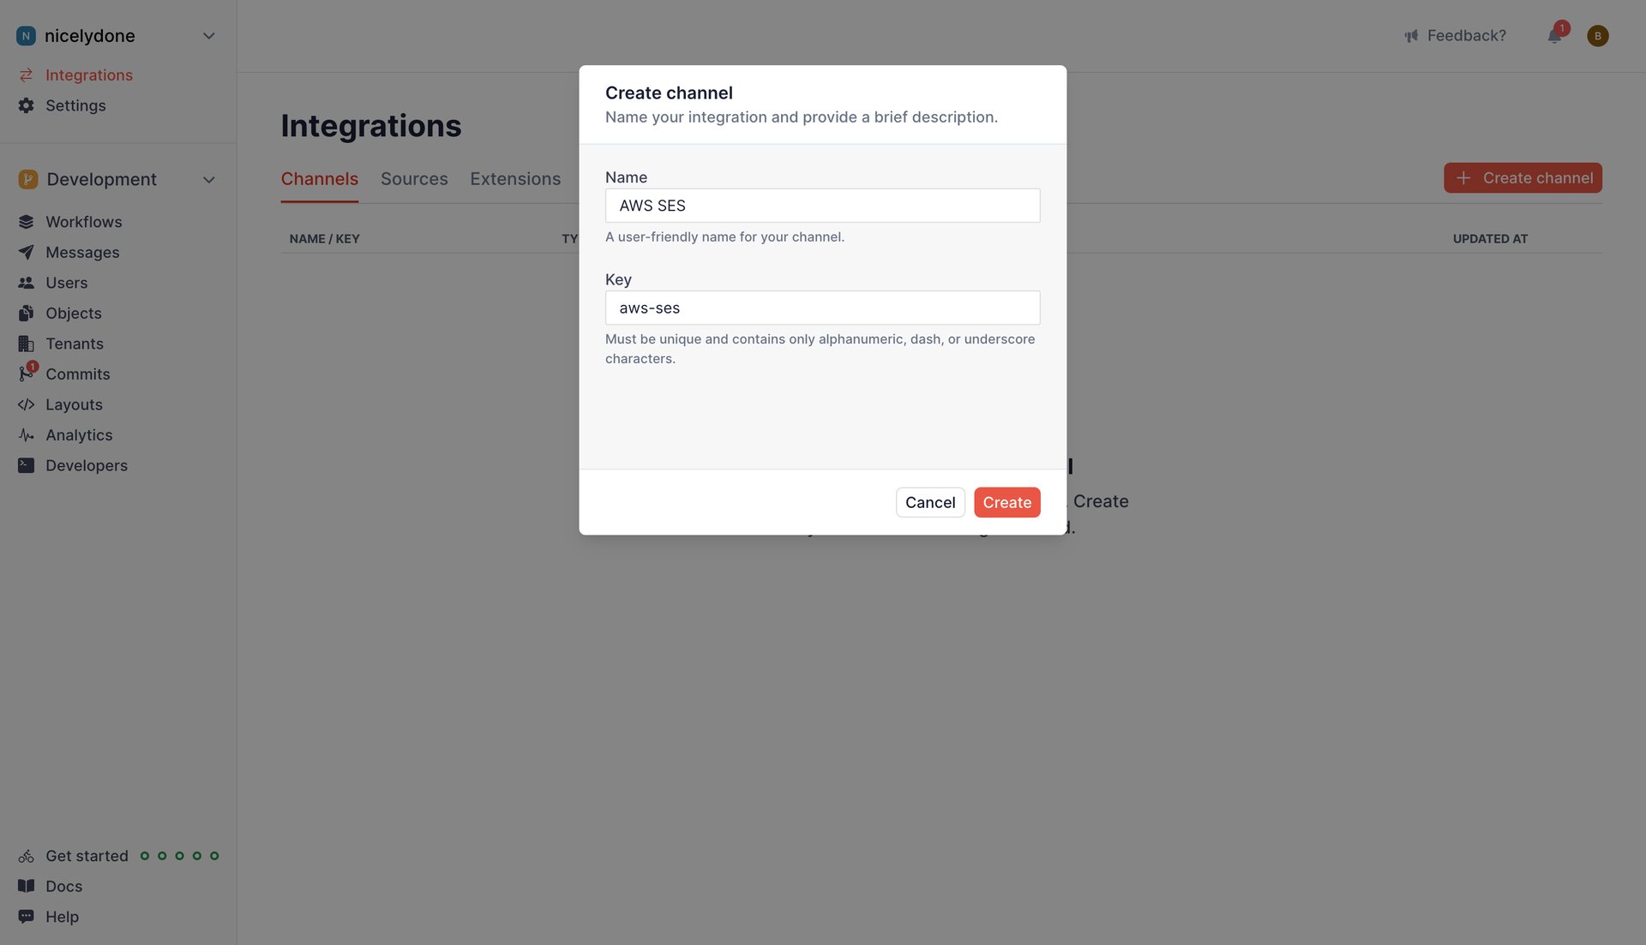
Task: Open the Analytics section
Action: click(79, 434)
